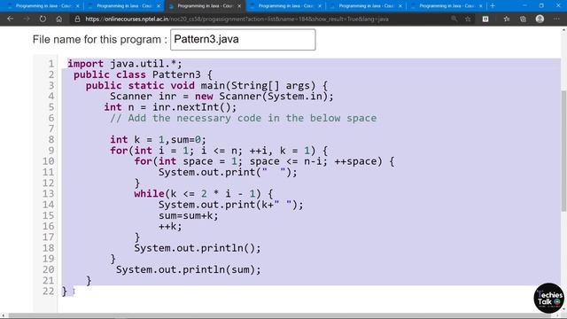
Task: Open the browser home page
Action: click(59, 19)
